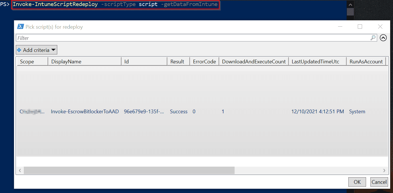
Task: Sort by the LastUpdatedTimeUtc column
Action: tap(315, 61)
